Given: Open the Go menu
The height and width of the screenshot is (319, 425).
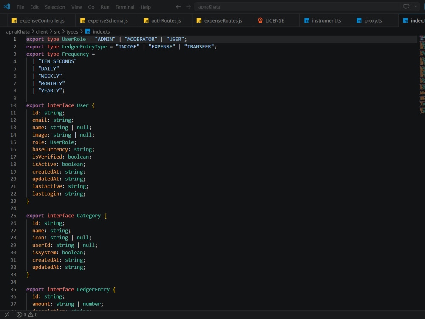Looking at the screenshot, I should click(x=91, y=7).
